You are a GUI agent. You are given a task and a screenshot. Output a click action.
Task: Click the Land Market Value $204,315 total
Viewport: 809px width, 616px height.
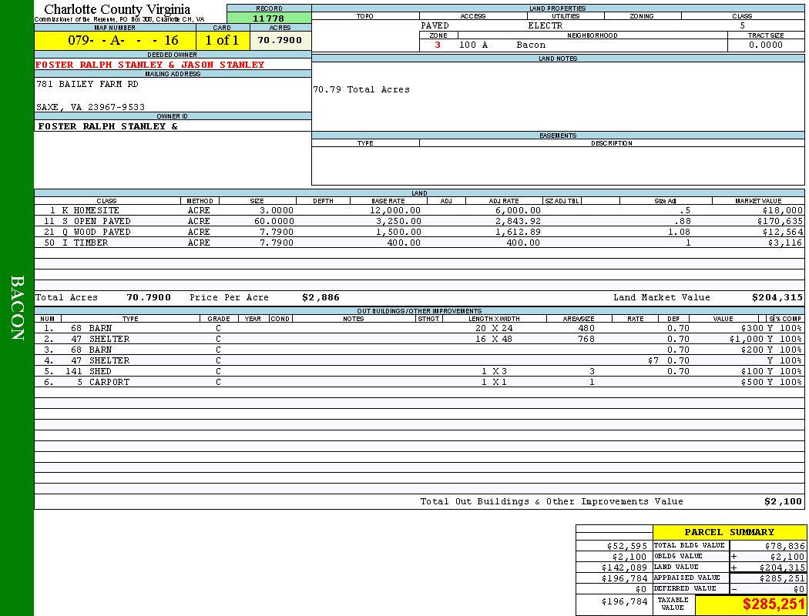[777, 297]
